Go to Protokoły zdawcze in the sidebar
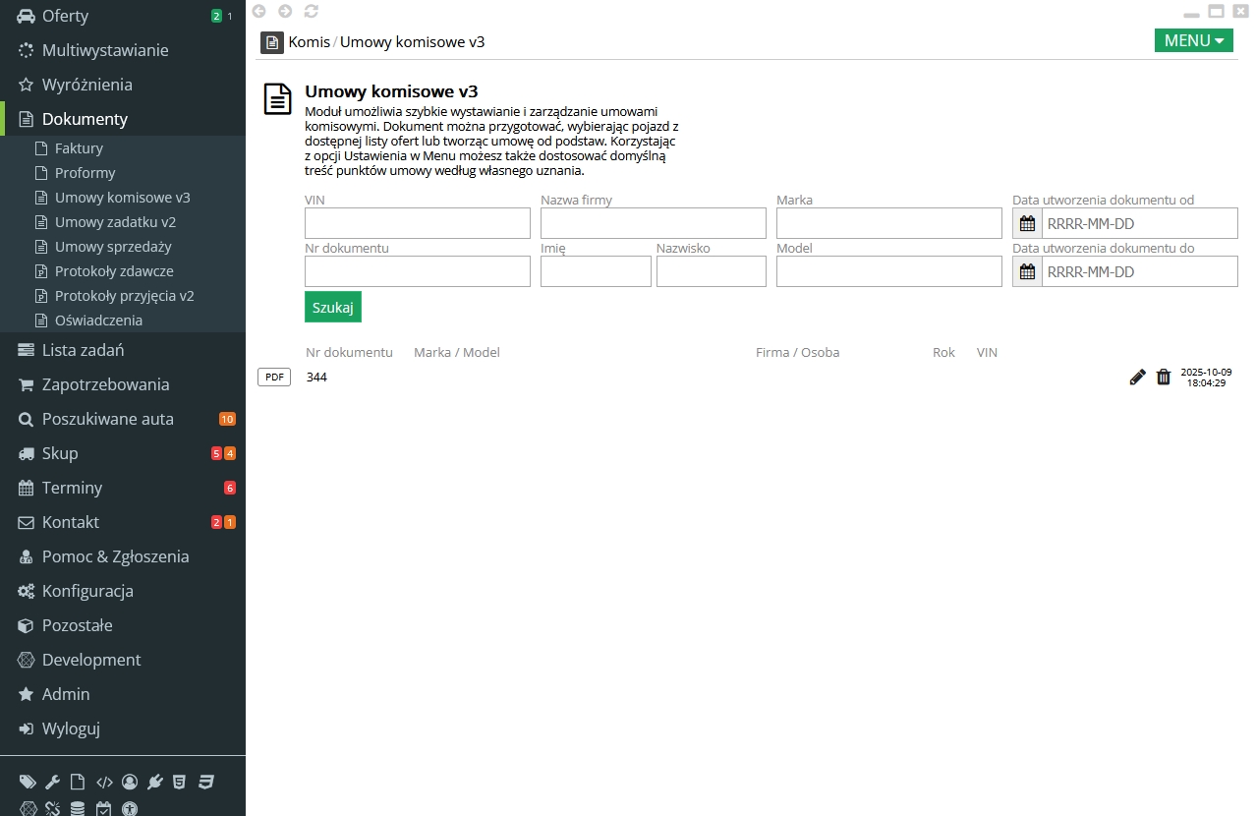The width and height of the screenshot is (1256, 816). 114,271
